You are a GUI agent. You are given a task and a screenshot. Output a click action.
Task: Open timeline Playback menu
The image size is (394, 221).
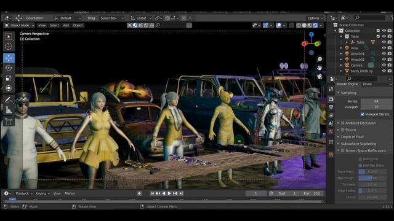pos(24,193)
